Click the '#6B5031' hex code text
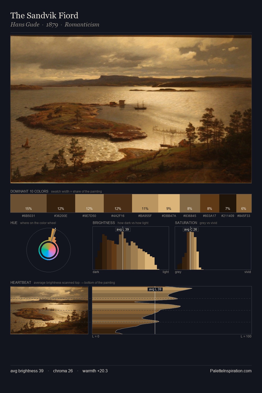The width and height of the screenshot is (262, 393). pyautogui.click(x=29, y=216)
